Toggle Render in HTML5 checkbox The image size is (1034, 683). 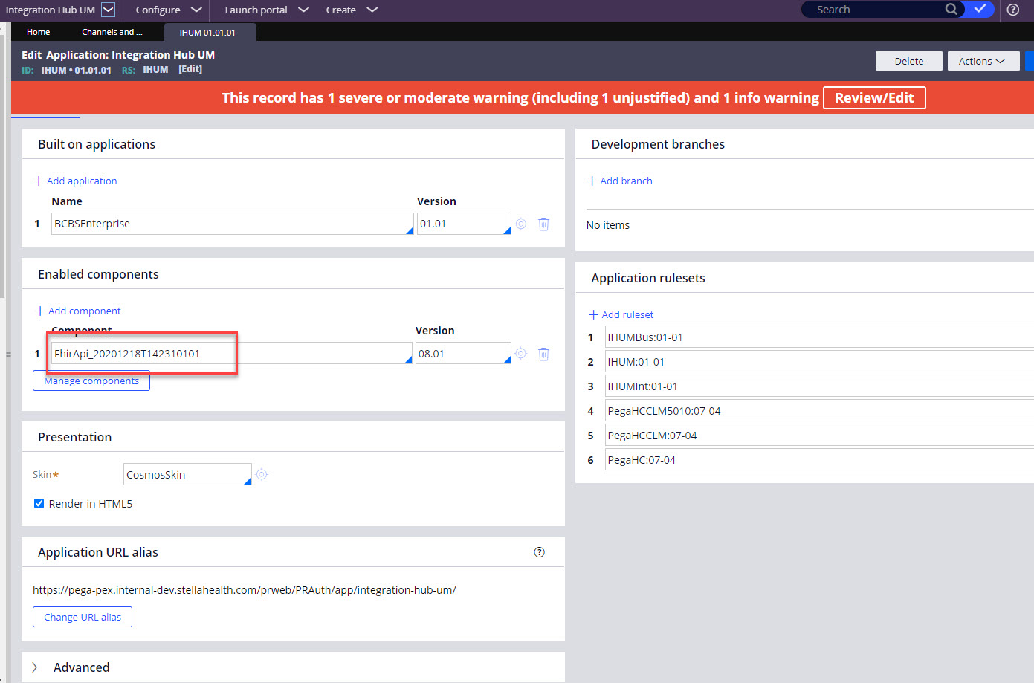pyautogui.click(x=39, y=504)
